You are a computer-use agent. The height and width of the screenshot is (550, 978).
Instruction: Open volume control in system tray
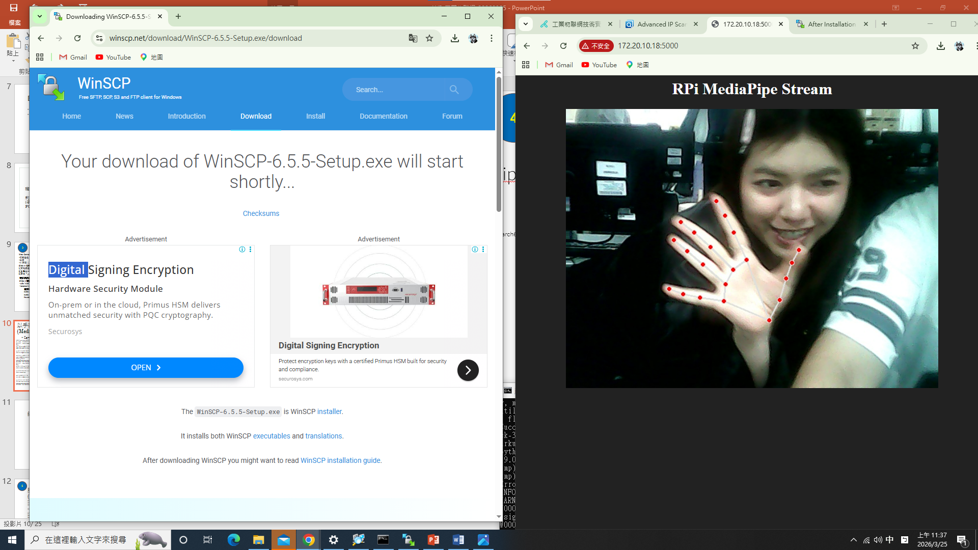[x=878, y=540]
